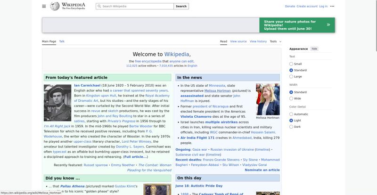The height and width of the screenshot is (195, 377).
Task: Open the Recent deaths link
Action: click(x=188, y=160)
